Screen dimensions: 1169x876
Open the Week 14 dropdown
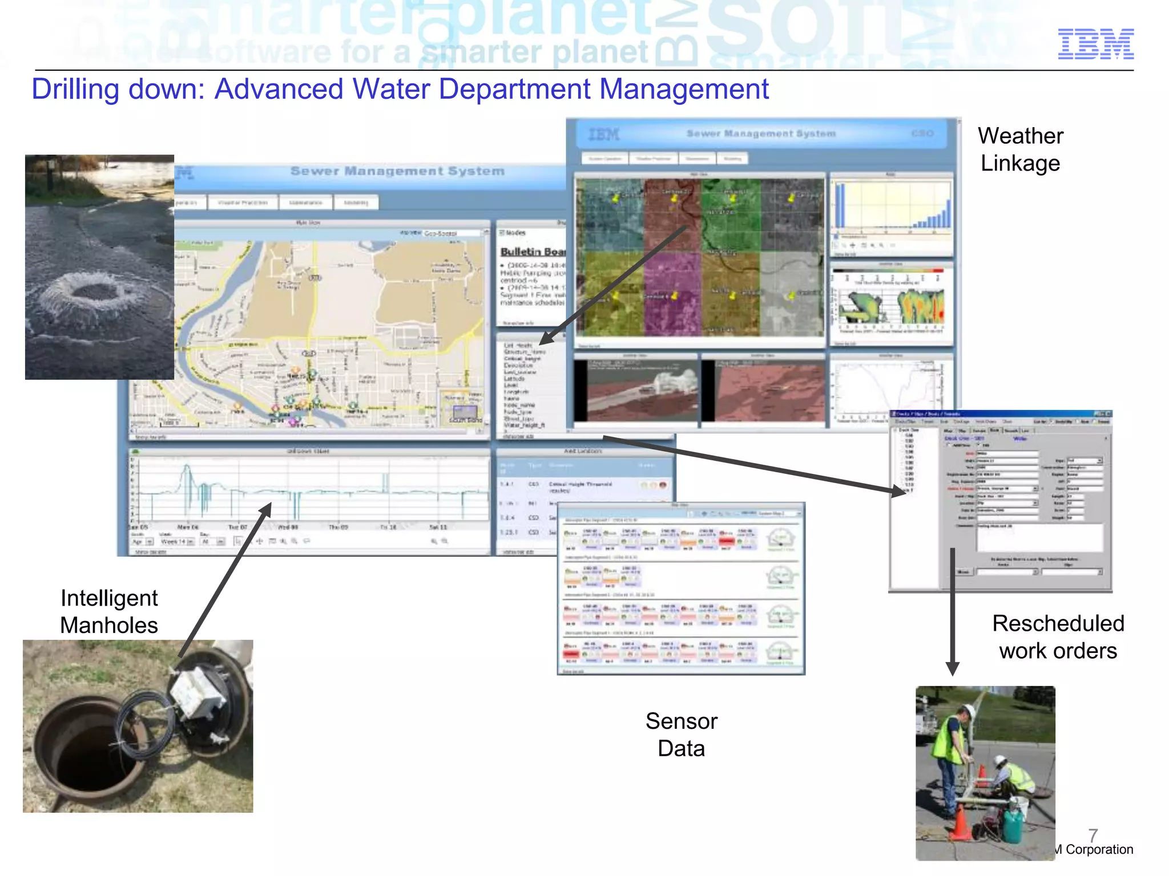pos(178,541)
